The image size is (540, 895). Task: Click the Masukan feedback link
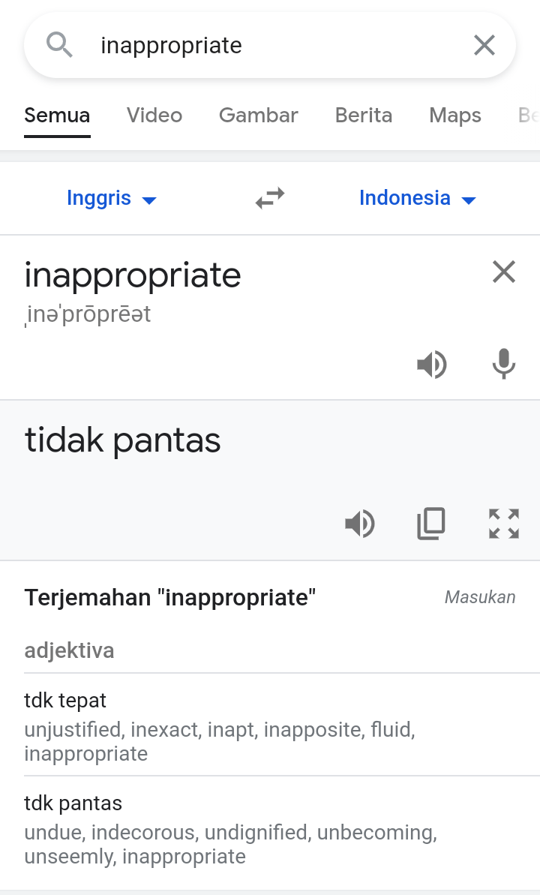click(479, 597)
